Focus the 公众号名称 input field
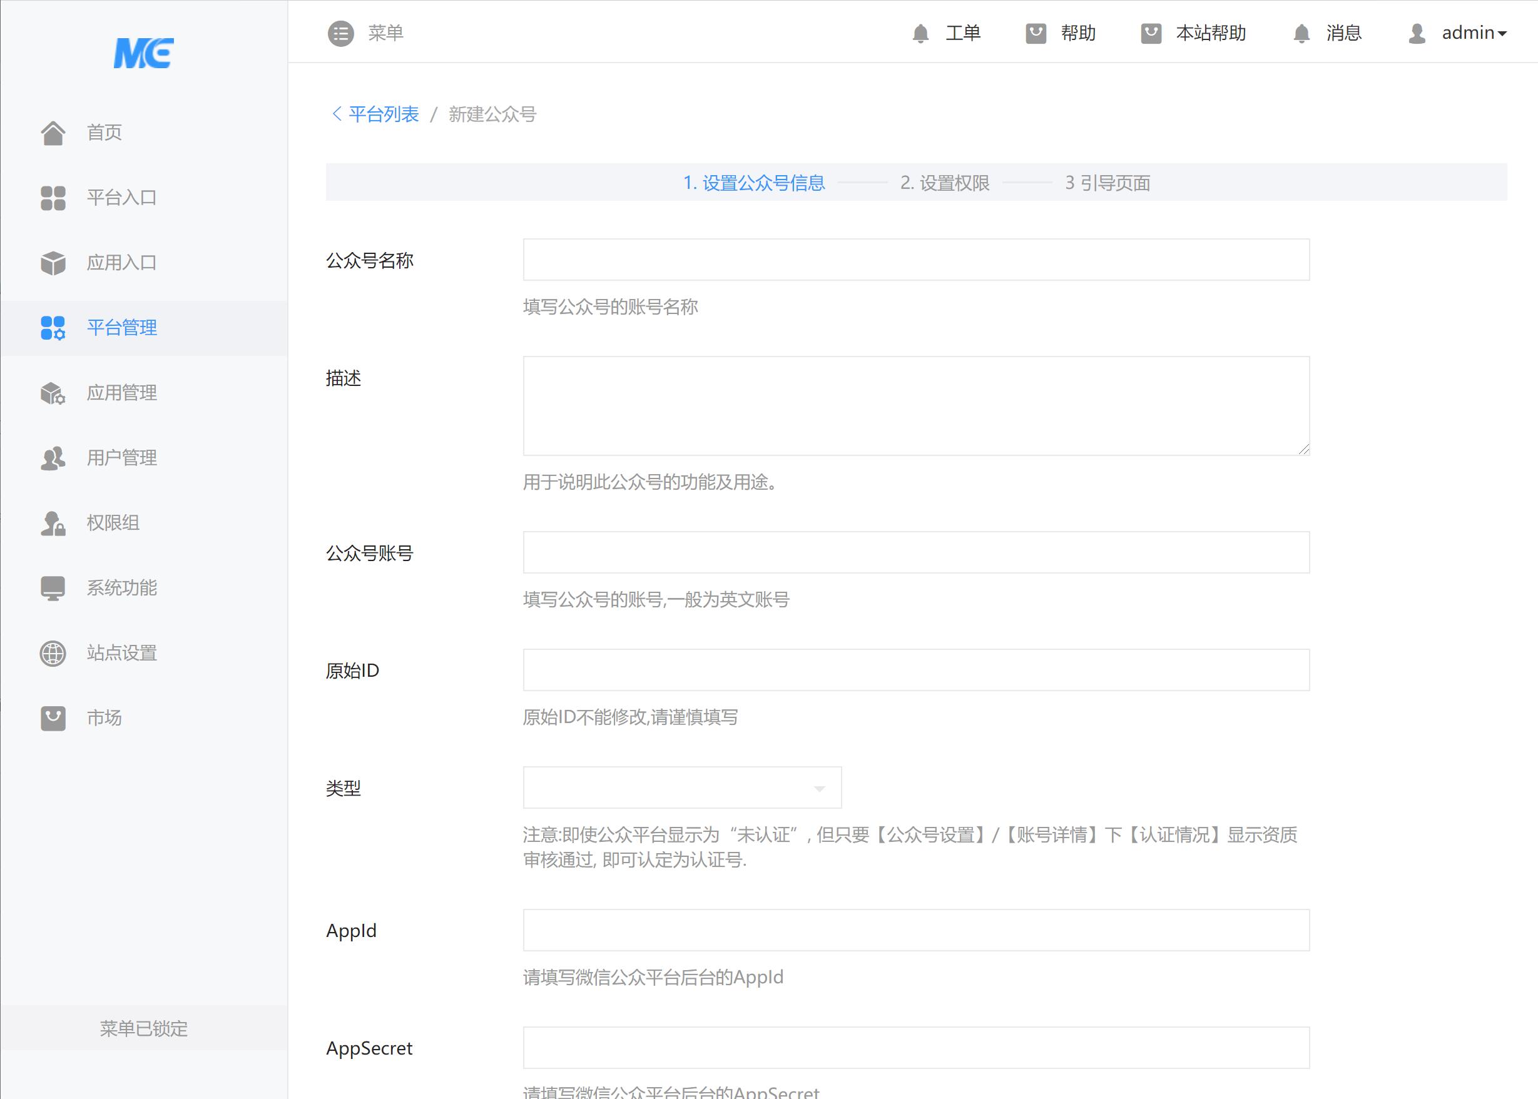The image size is (1538, 1099). coord(916,259)
